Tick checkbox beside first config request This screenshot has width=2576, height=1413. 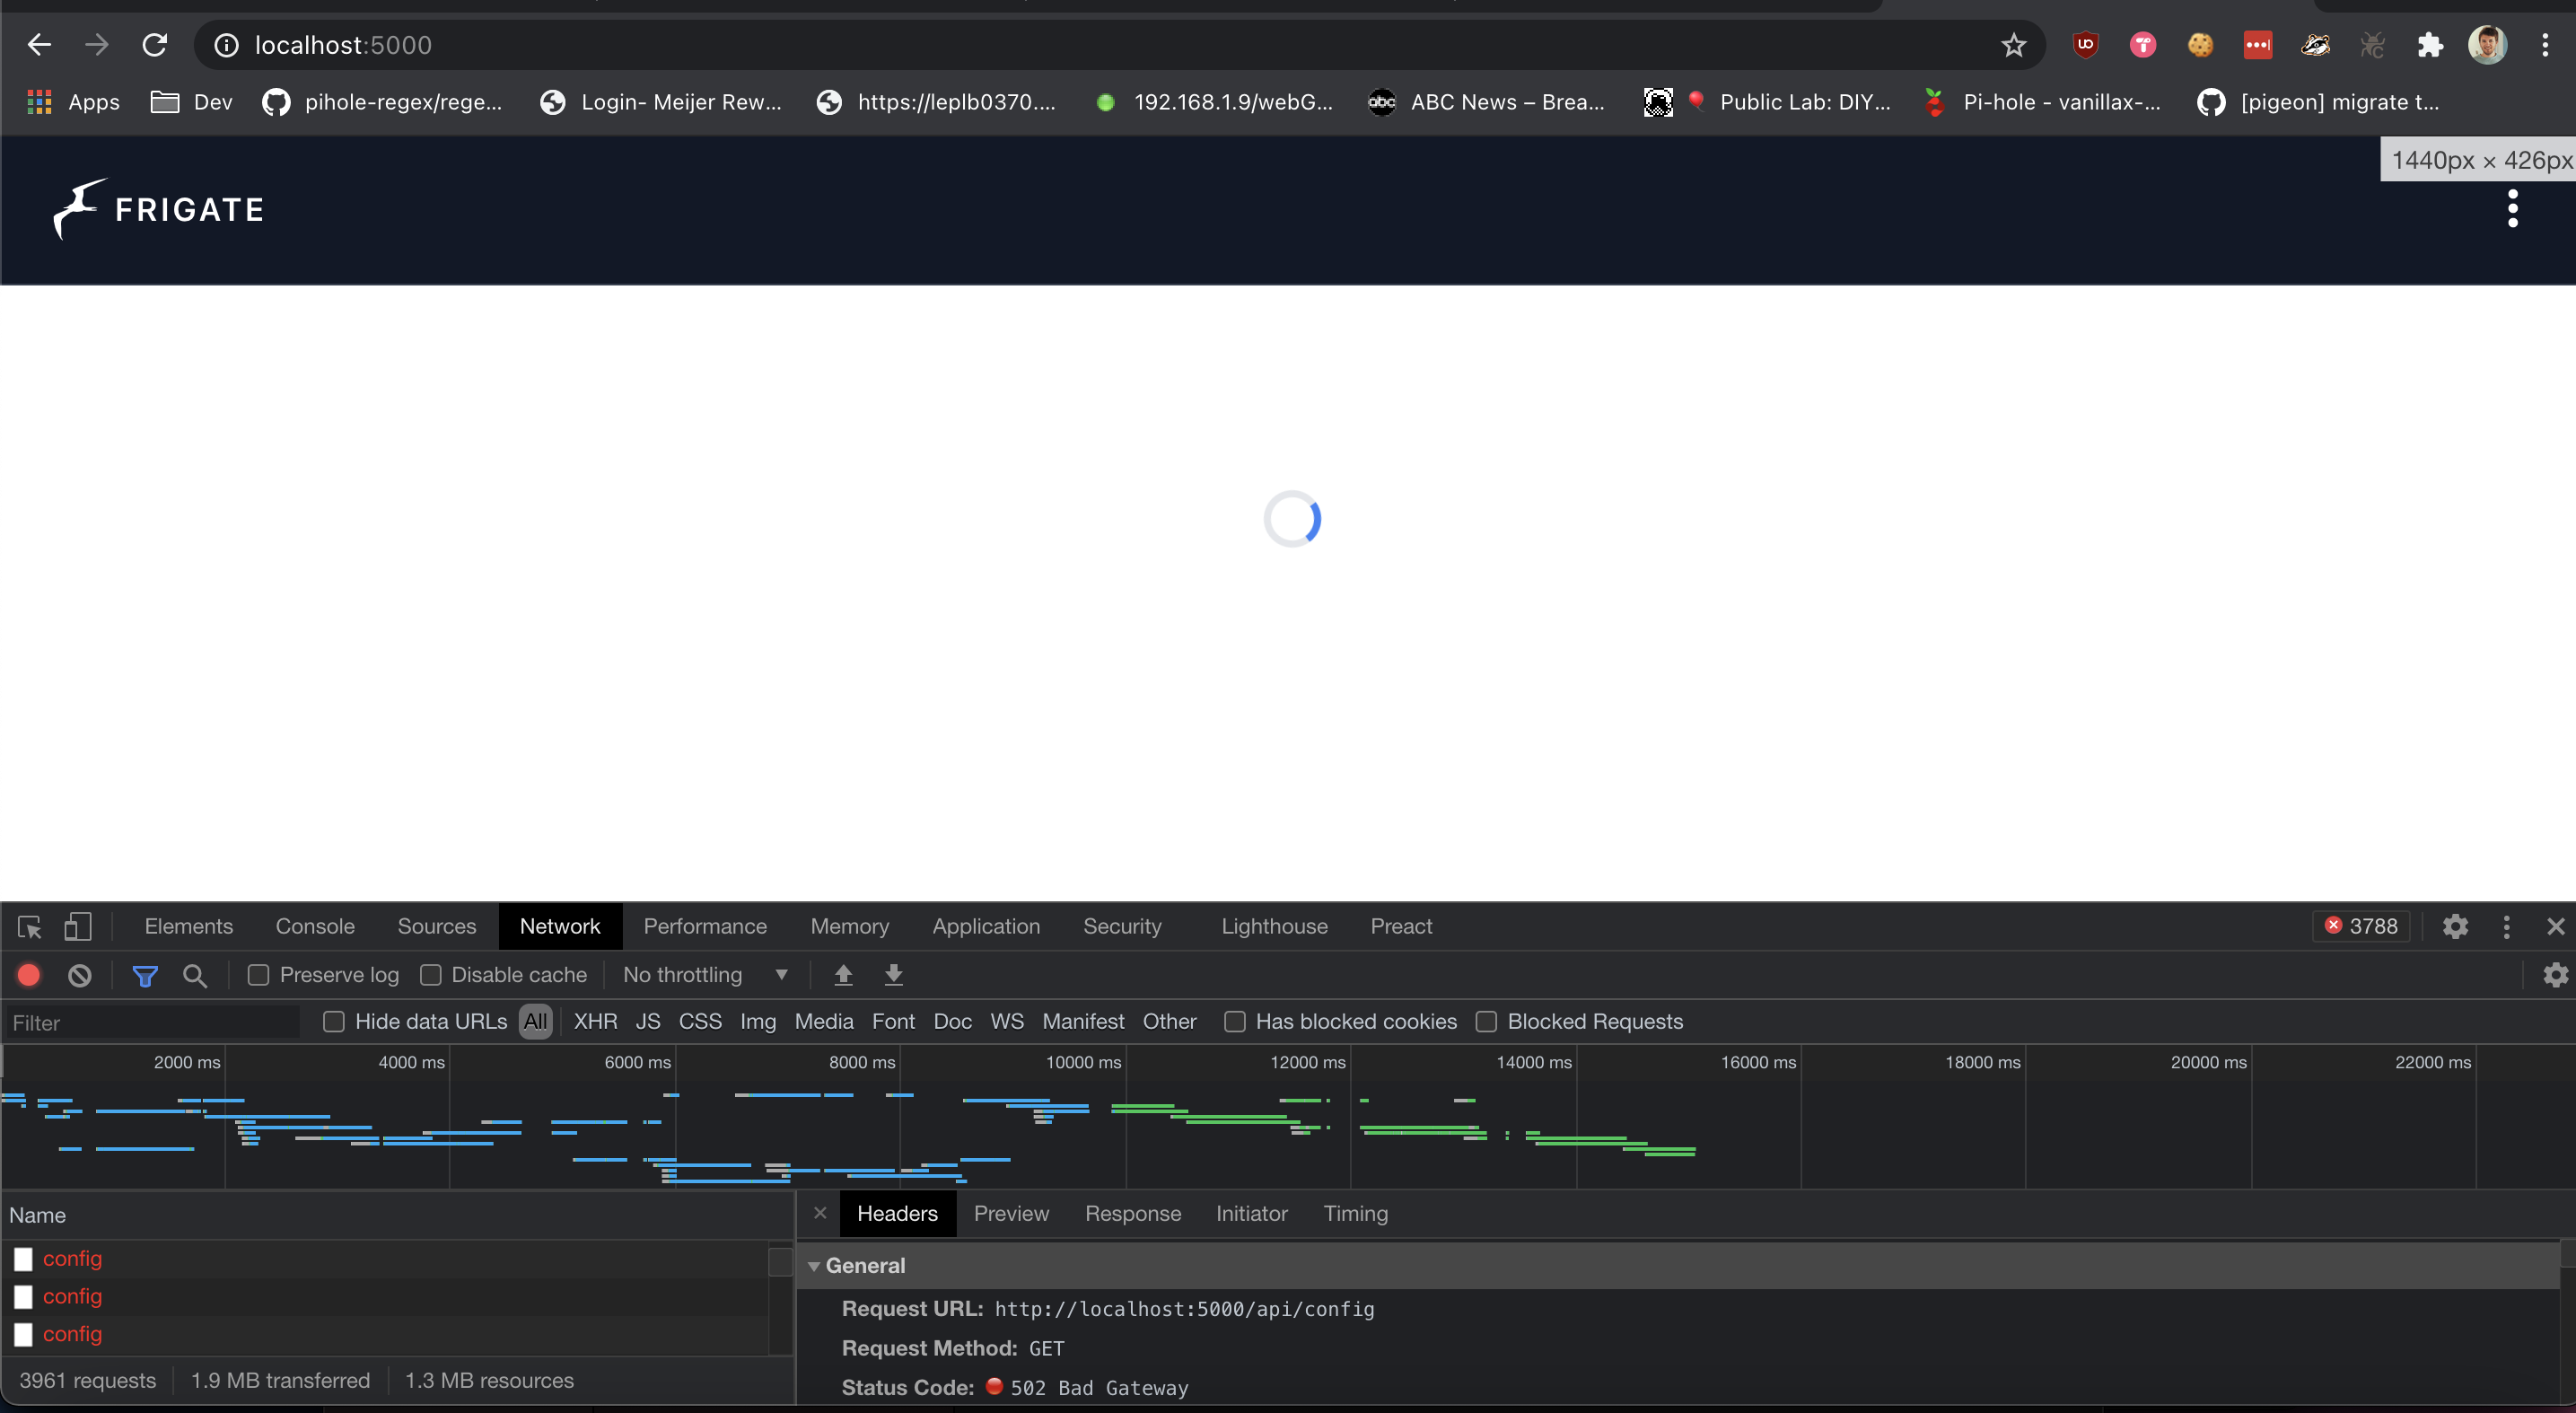click(23, 1258)
